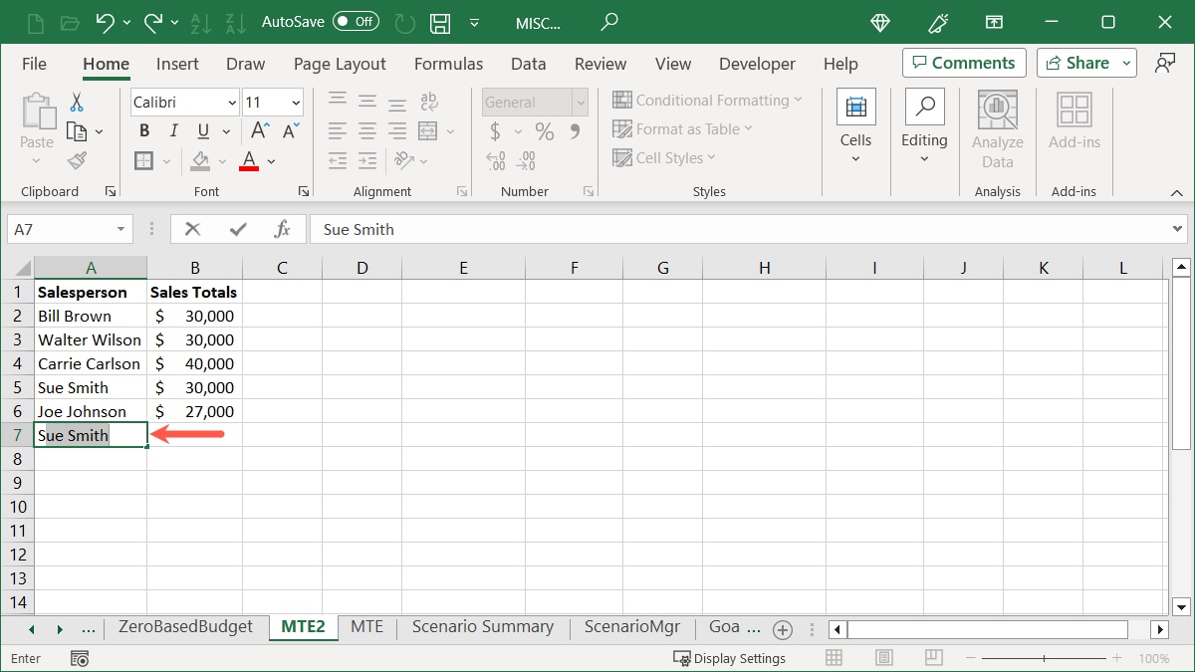
Task: Click the Wrap Text icon
Action: click(428, 101)
